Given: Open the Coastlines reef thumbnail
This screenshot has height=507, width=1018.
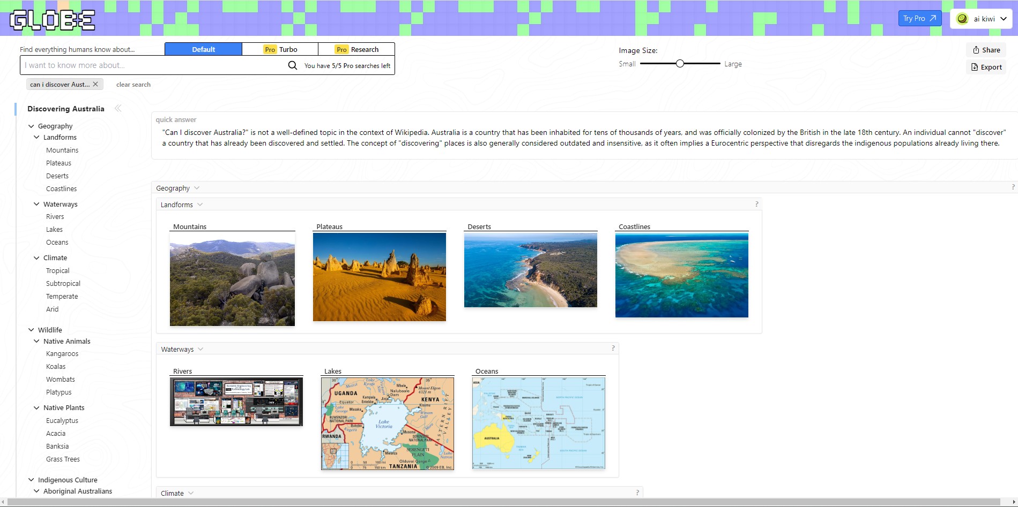Looking at the screenshot, I should [x=682, y=275].
